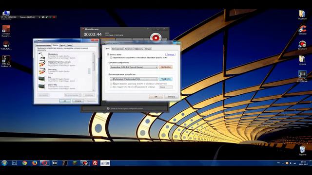The width and height of the screenshot is (312, 175).
Task: Click the taskbar clock
Action: (303, 163)
